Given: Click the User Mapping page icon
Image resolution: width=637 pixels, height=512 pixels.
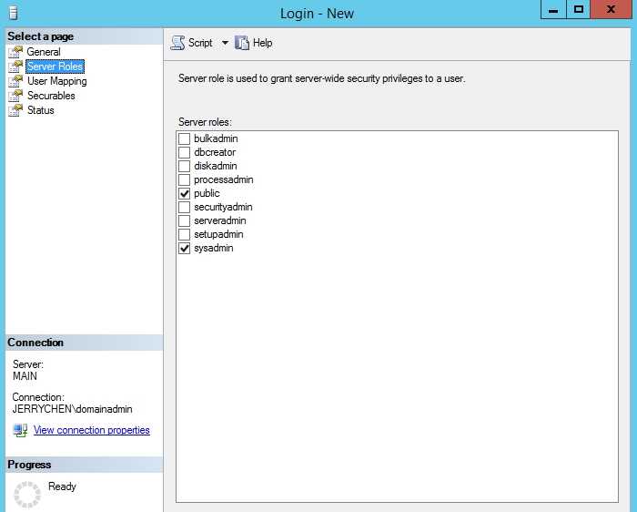Looking at the screenshot, I should [15, 81].
